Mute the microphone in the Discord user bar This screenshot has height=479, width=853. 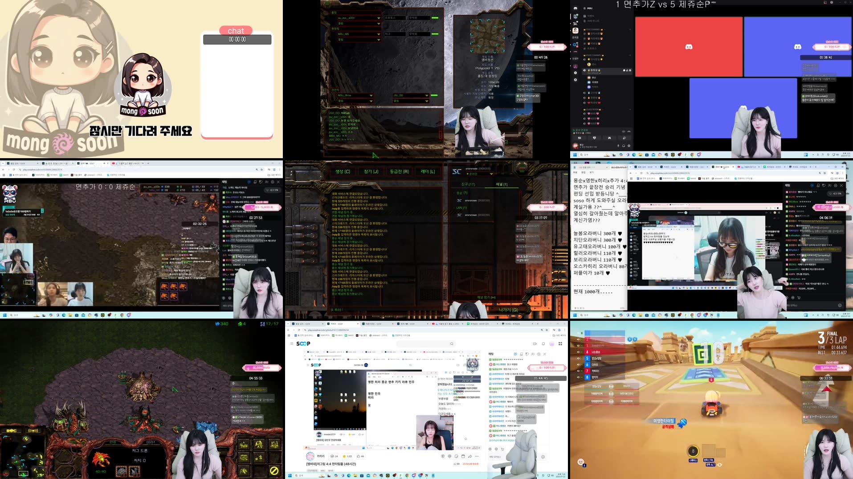pyautogui.click(x=618, y=146)
